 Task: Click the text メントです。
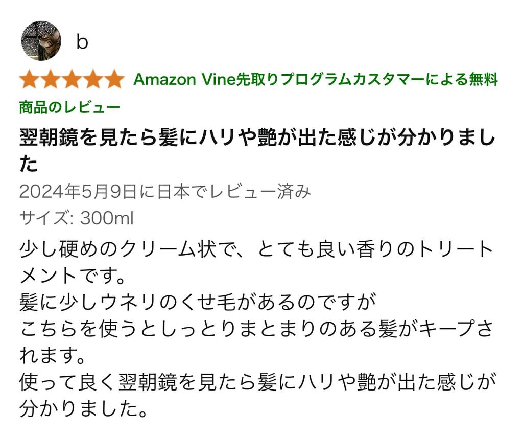coord(73,277)
